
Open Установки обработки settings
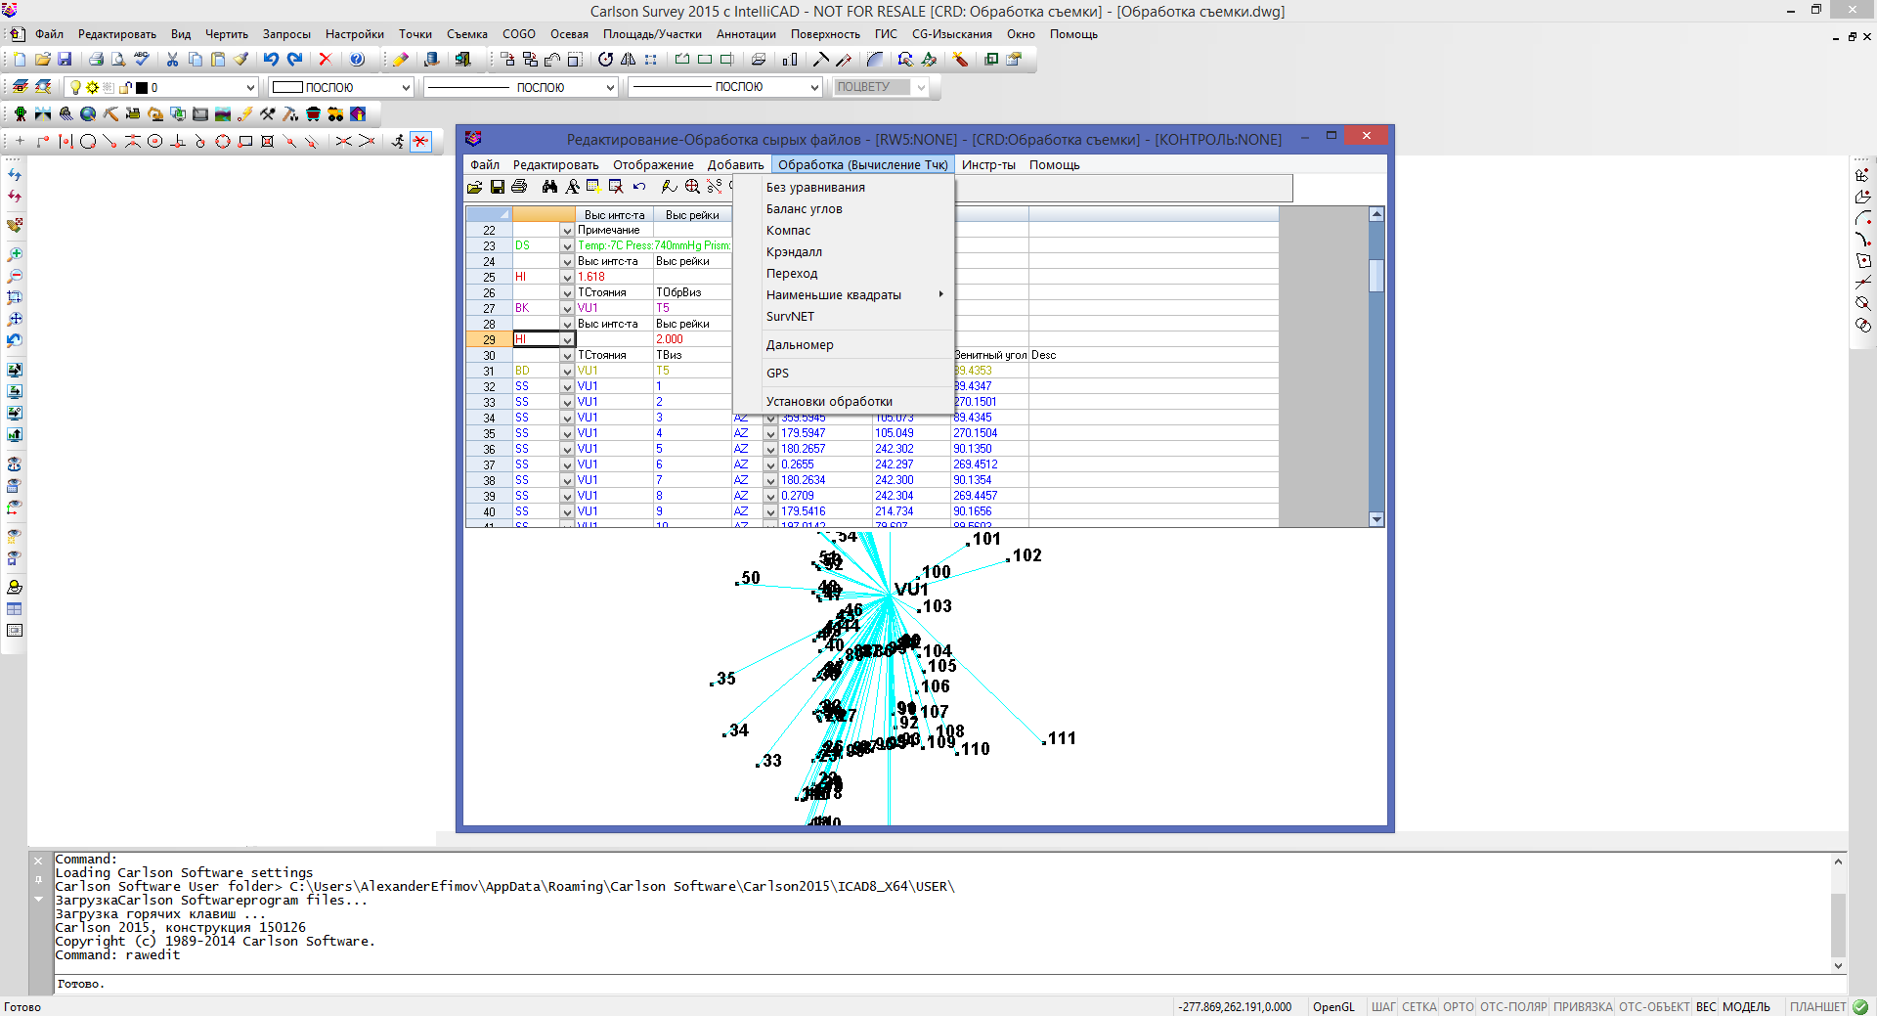pyautogui.click(x=844, y=401)
